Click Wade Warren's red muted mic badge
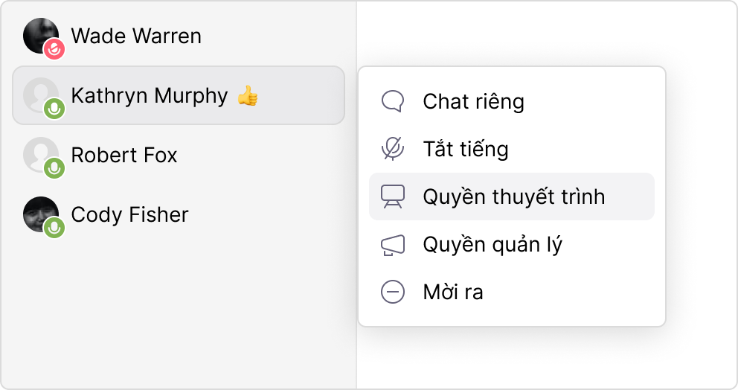Image resolution: width=738 pixels, height=390 pixels. (x=54, y=50)
